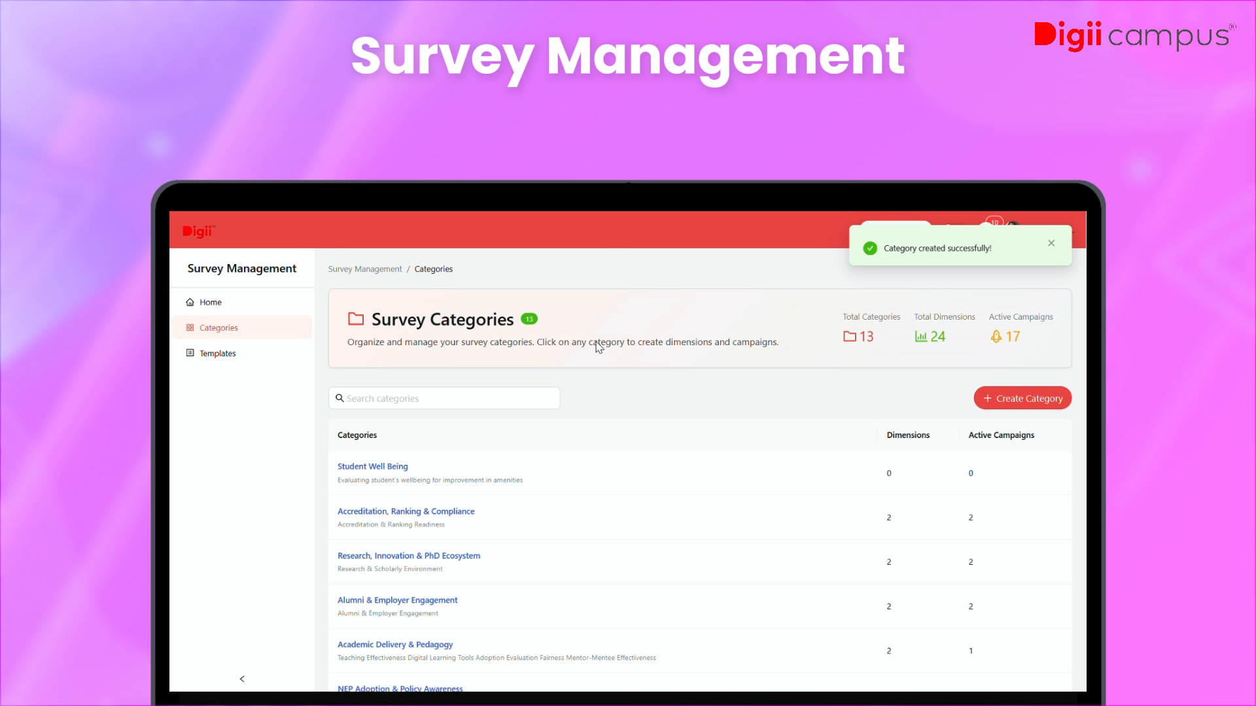This screenshot has width=1256, height=706.
Task: Dismiss the 'Category created successfully' toast
Action: [1051, 243]
